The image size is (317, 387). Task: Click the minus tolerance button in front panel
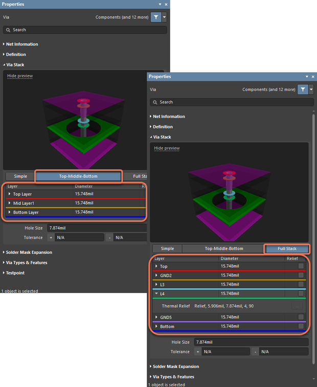[x=255, y=352]
